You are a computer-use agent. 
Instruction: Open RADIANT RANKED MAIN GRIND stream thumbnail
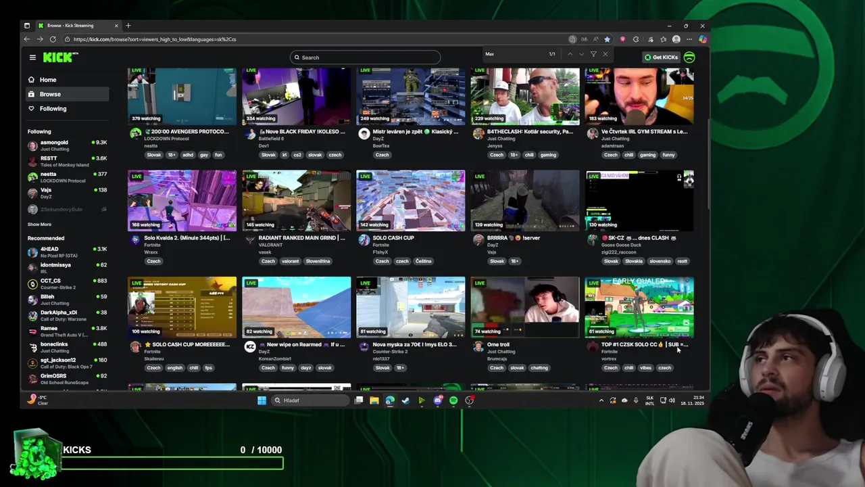[x=296, y=200]
